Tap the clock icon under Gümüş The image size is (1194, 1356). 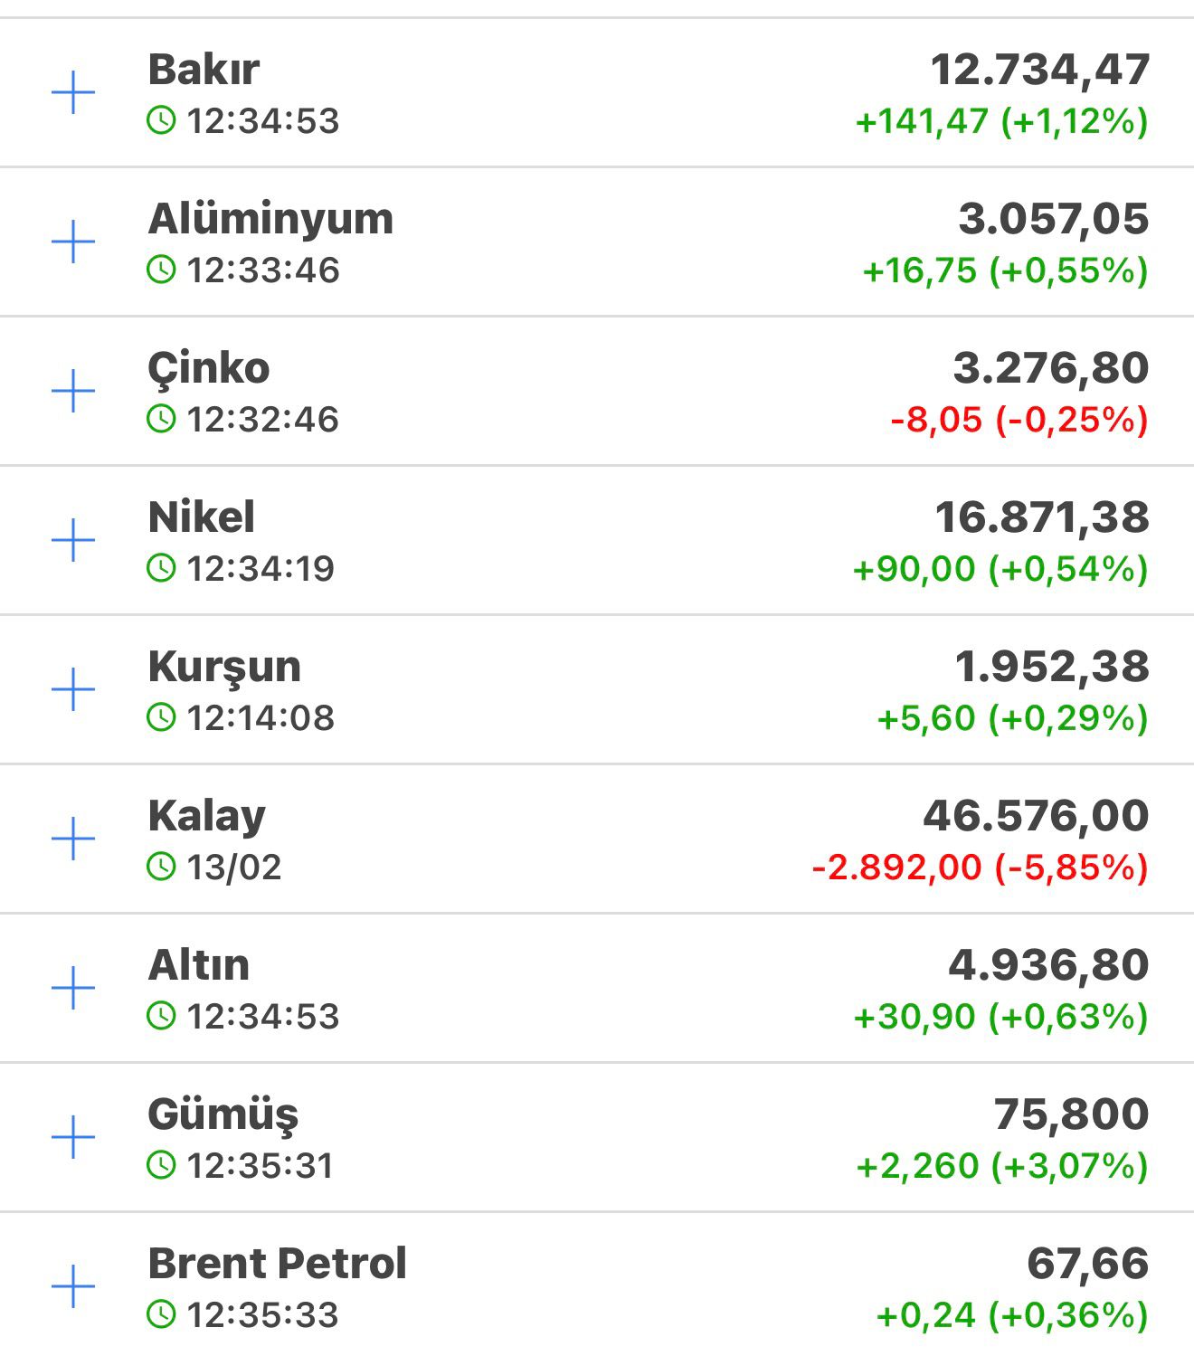(x=161, y=1164)
